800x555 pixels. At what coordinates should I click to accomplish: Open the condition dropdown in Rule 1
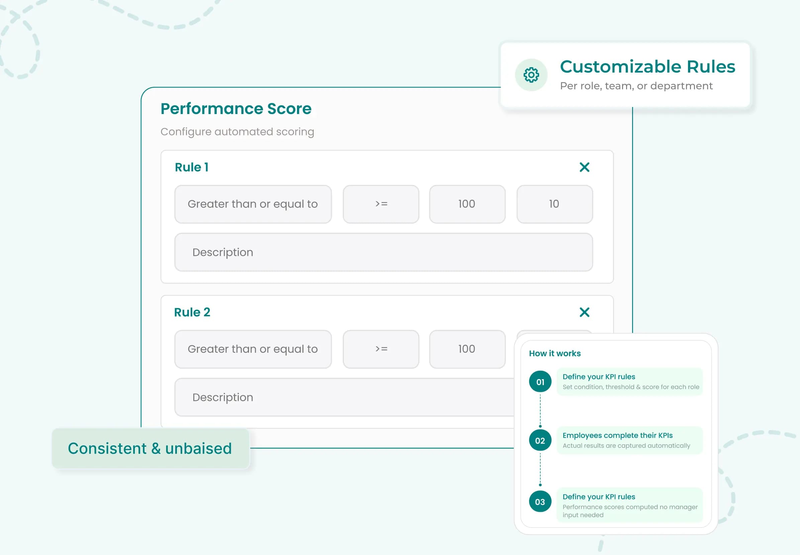(253, 204)
